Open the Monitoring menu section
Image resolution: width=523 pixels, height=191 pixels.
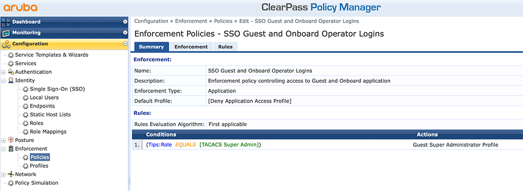(x=64, y=33)
